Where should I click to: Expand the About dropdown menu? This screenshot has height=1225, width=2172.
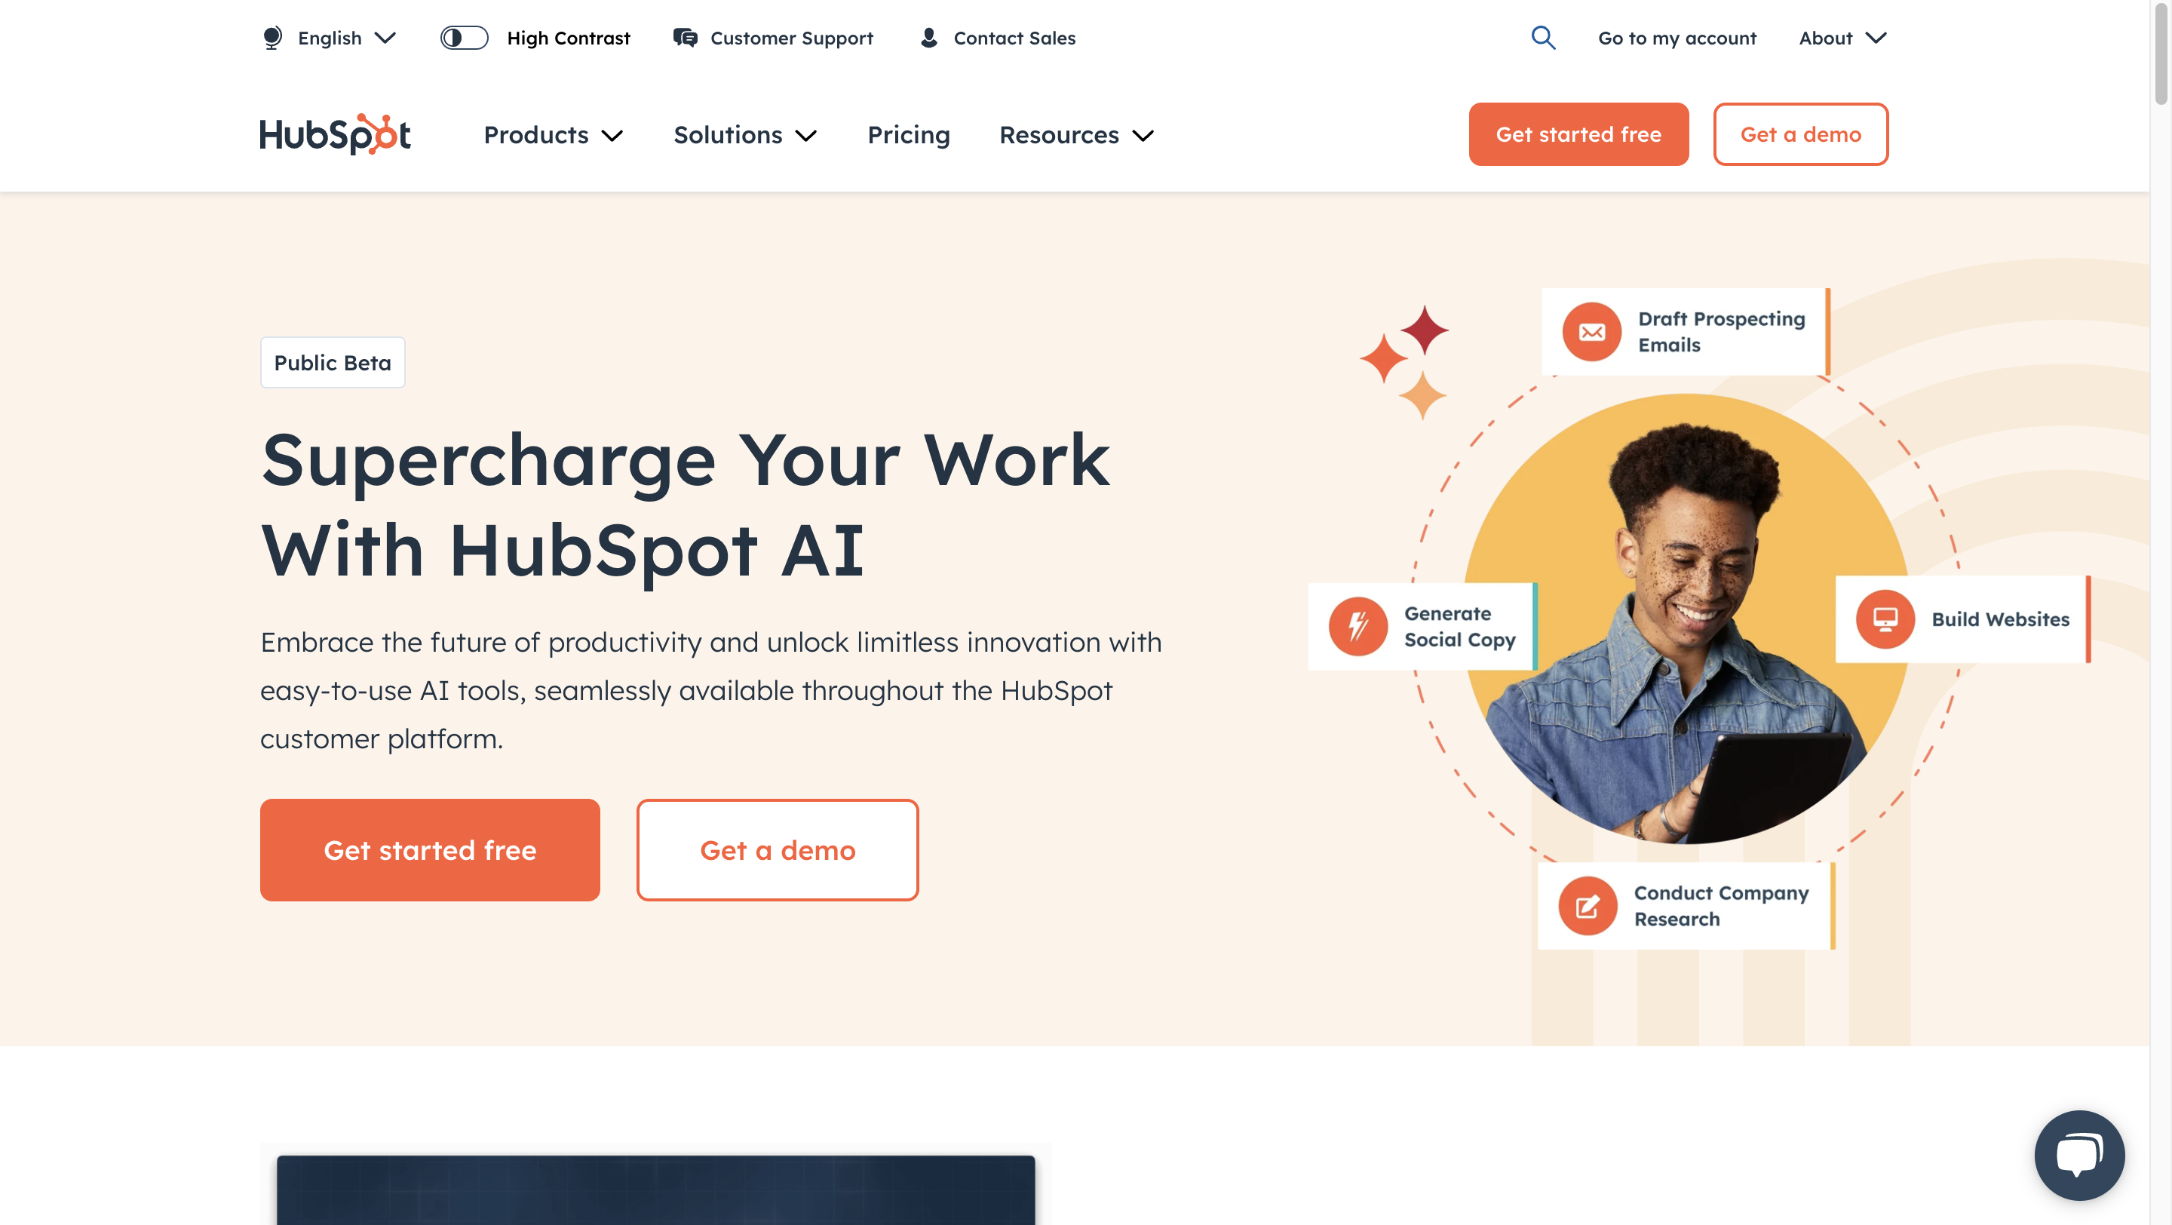tap(1838, 37)
